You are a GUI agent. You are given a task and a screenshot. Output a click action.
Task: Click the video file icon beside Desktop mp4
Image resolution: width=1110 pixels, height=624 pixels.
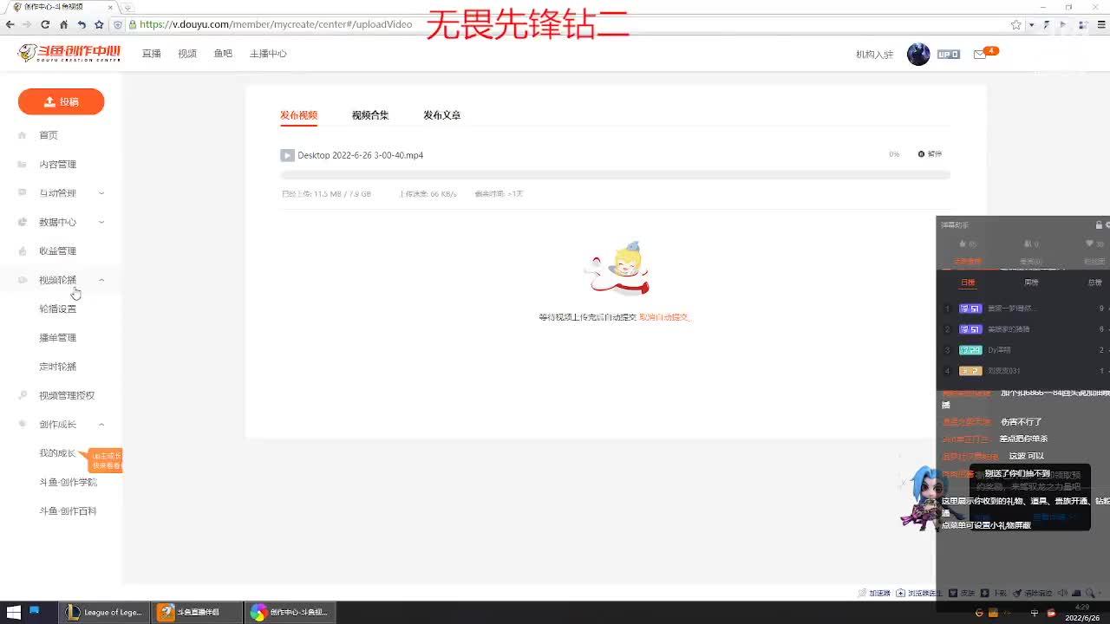point(287,155)
